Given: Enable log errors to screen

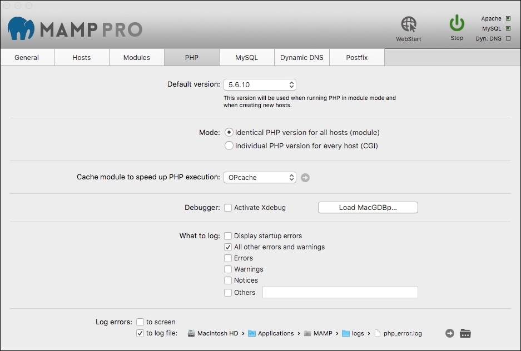Looking at the screenshot, I should click(x=140, y=322).
